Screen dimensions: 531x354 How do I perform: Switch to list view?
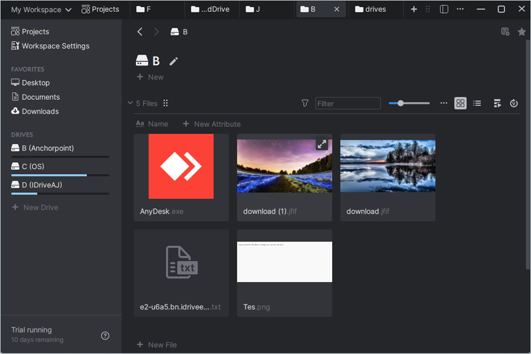pyautogui.click(x=477, y=103)
